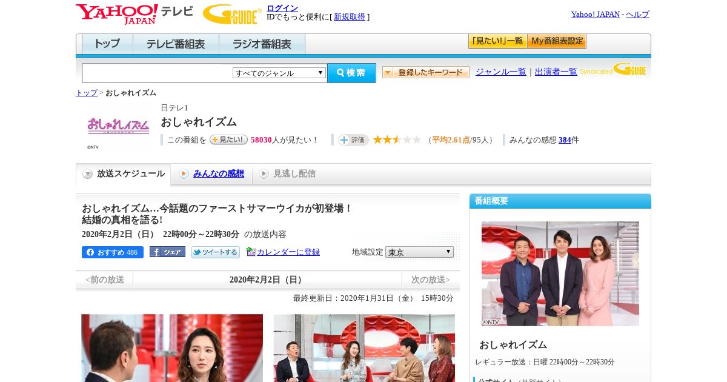Click the Twitter ツイートする button
Screen dimensions: 727x382
tap(216, 252)
